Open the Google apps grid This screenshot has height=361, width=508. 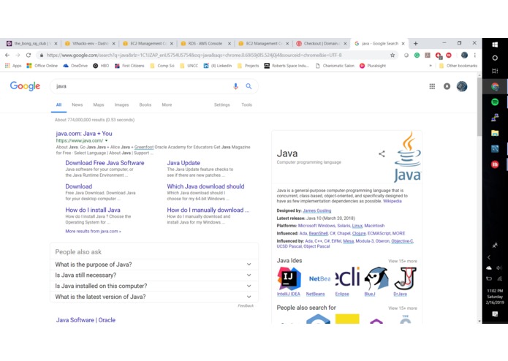[432, 86]
